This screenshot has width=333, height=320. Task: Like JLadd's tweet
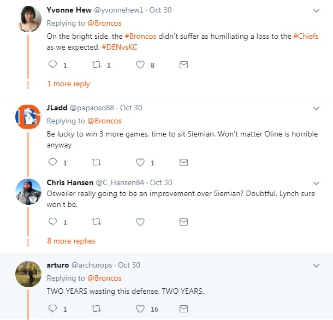[x=140, y=162]
